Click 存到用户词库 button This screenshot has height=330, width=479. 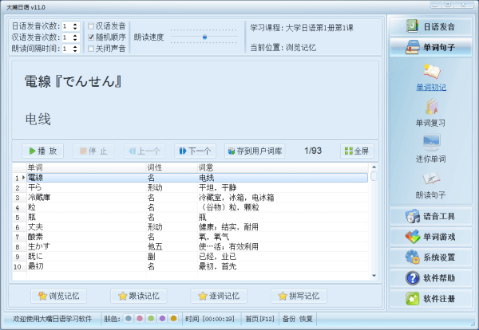click(255, 151)
